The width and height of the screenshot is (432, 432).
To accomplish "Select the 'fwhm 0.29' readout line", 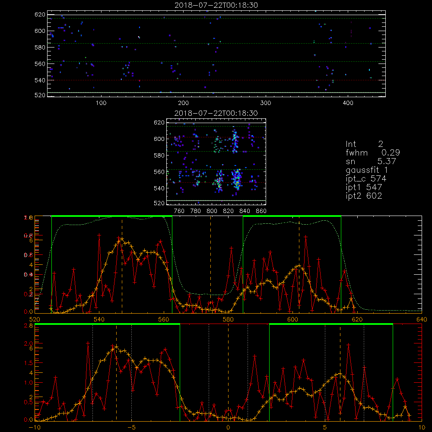I will (x=373, y=152).
